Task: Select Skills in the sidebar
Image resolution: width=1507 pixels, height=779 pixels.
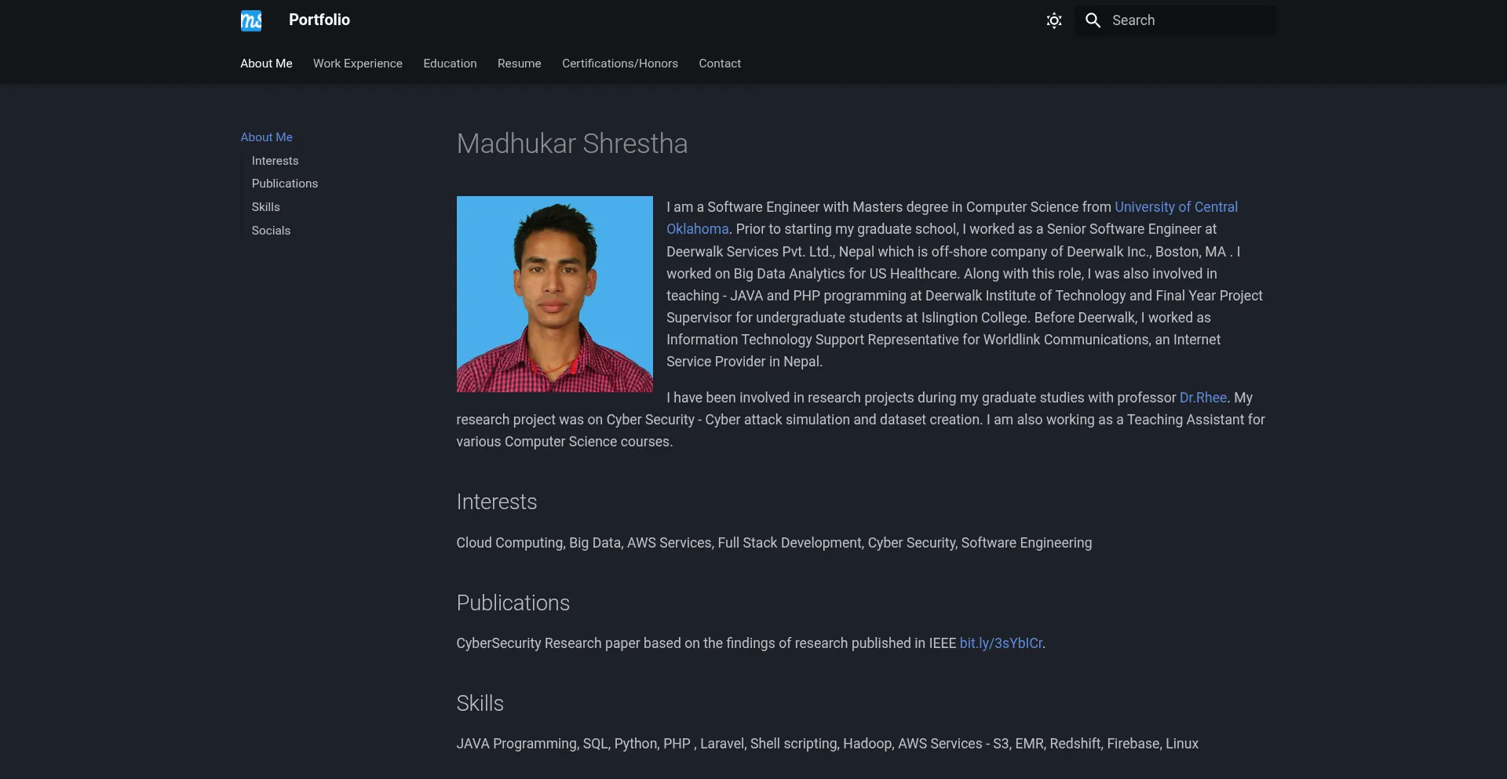Action: click(x=265, y=207)
